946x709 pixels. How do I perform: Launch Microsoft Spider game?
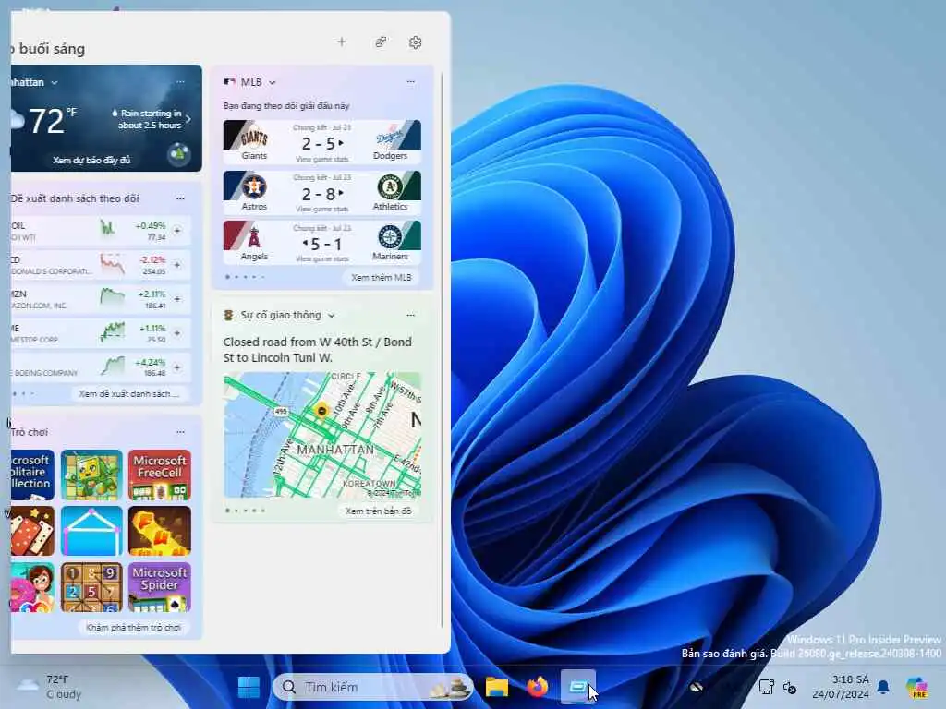(x=159, y=587)
